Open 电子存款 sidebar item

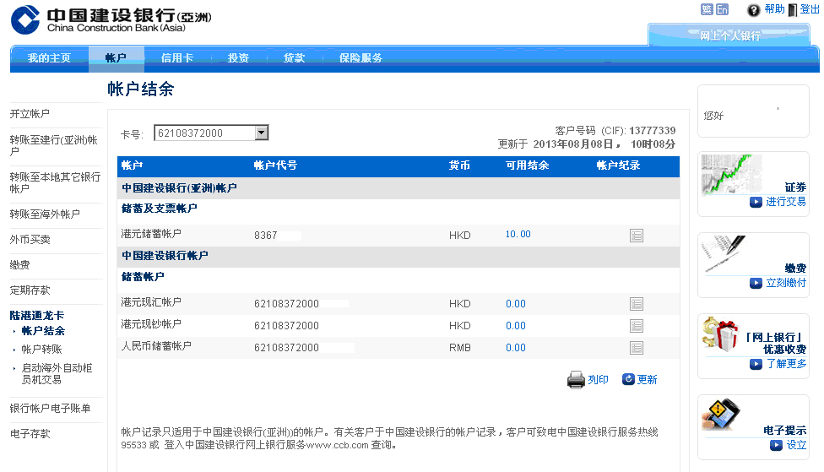click(x=30, y=434)
